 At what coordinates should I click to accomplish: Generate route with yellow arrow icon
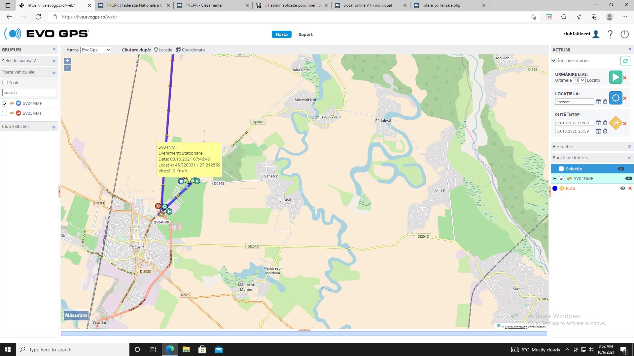click(x=615, y=123)
